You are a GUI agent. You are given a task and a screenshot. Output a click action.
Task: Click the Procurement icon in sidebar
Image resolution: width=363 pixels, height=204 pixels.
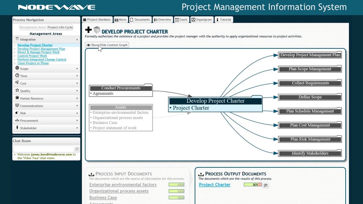(x=17, y=120)
